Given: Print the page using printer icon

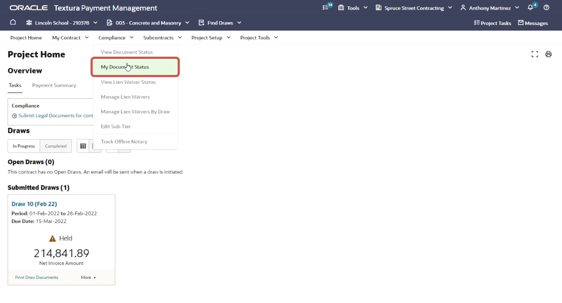Looking at the screenshot, I should pyautogui.click(x=548, y=54).
